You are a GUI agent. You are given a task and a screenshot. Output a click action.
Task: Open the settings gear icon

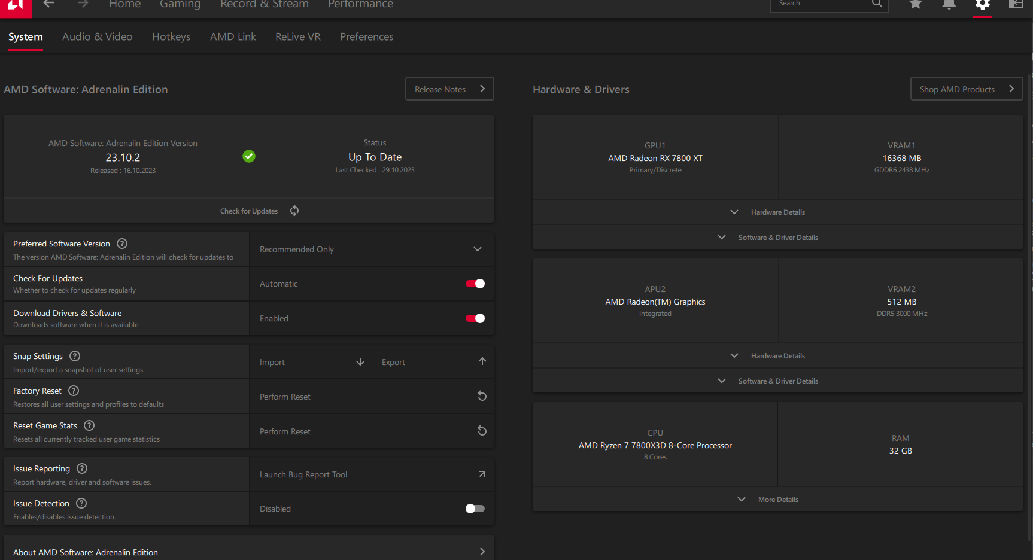click(983, 4)
